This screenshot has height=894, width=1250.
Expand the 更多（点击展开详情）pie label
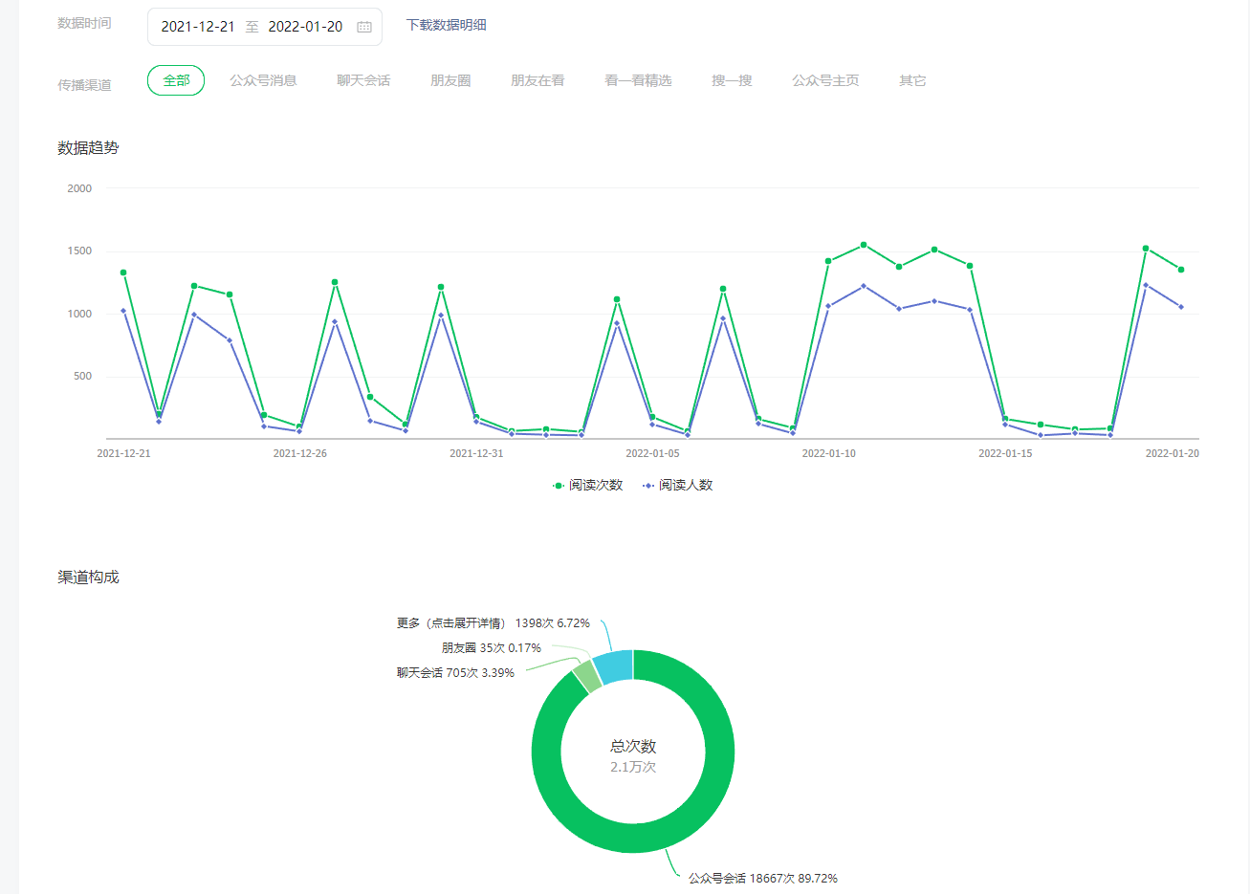[493, 623]
